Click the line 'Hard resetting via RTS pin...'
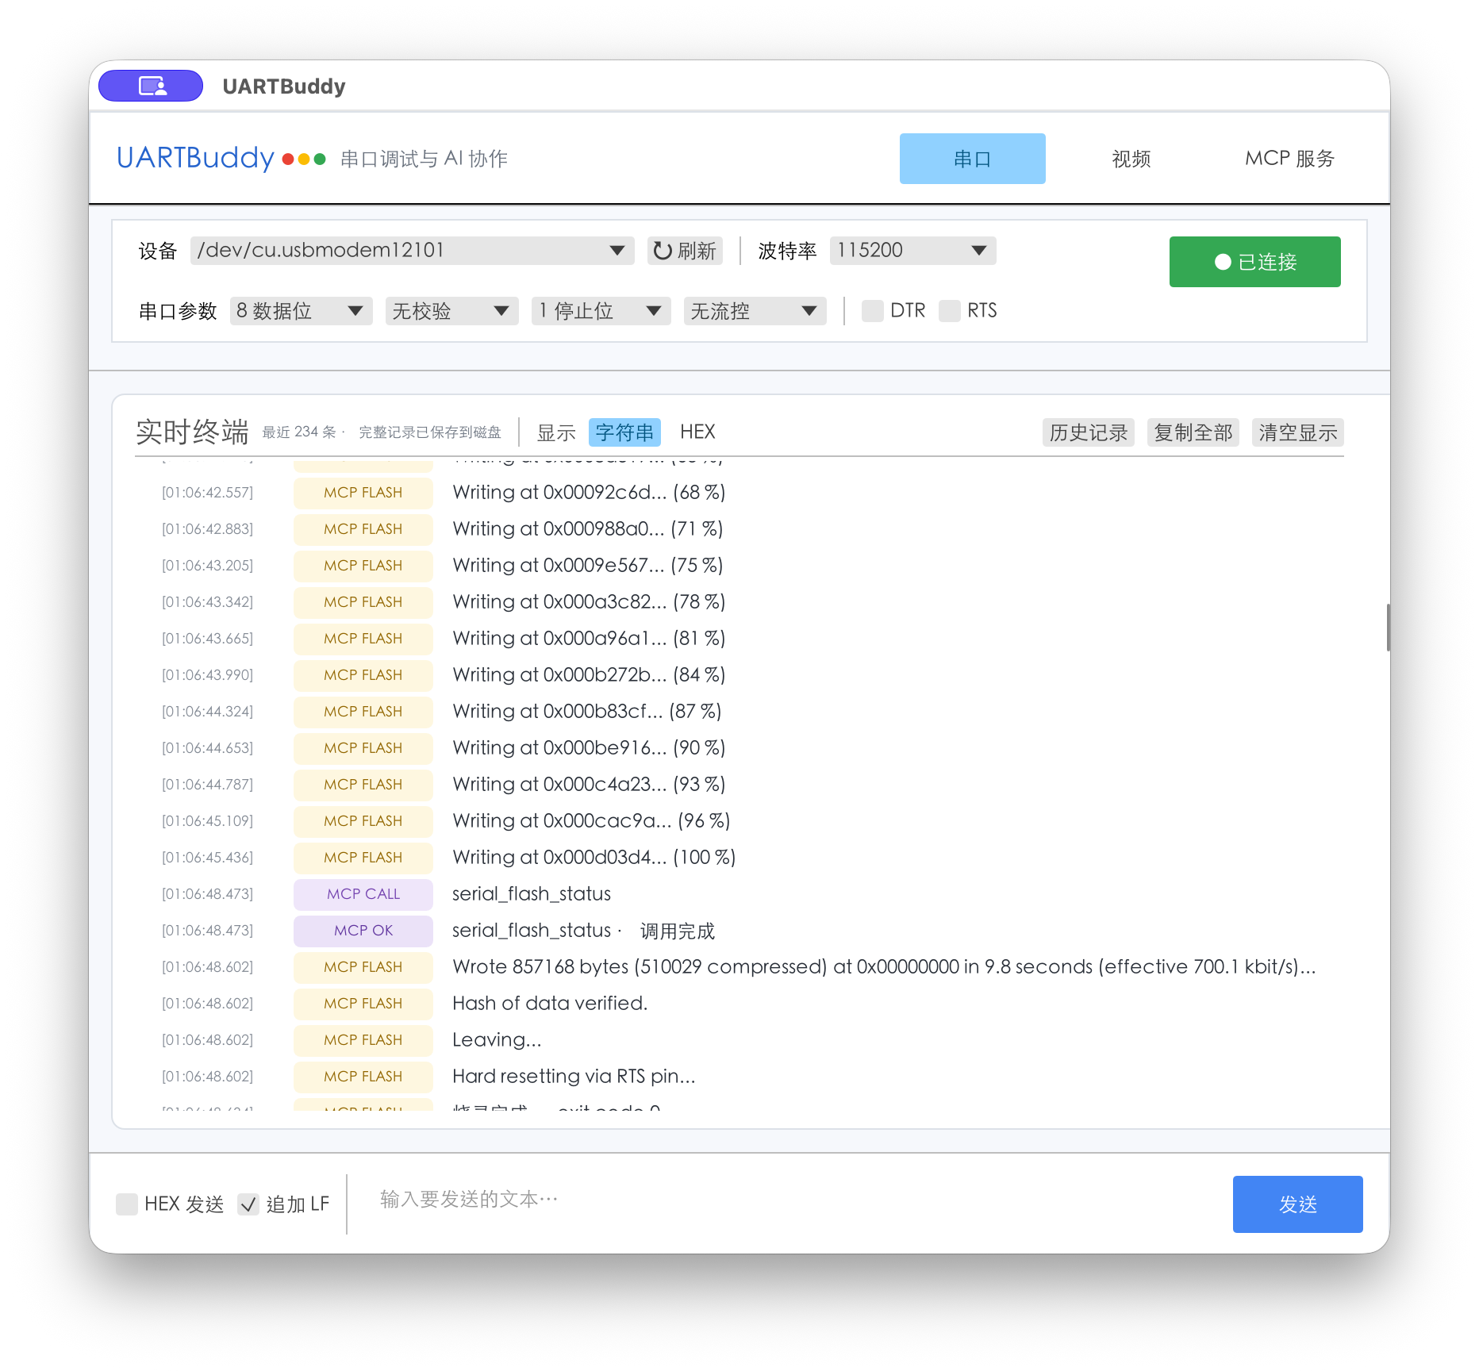 tap(574, 1077)
